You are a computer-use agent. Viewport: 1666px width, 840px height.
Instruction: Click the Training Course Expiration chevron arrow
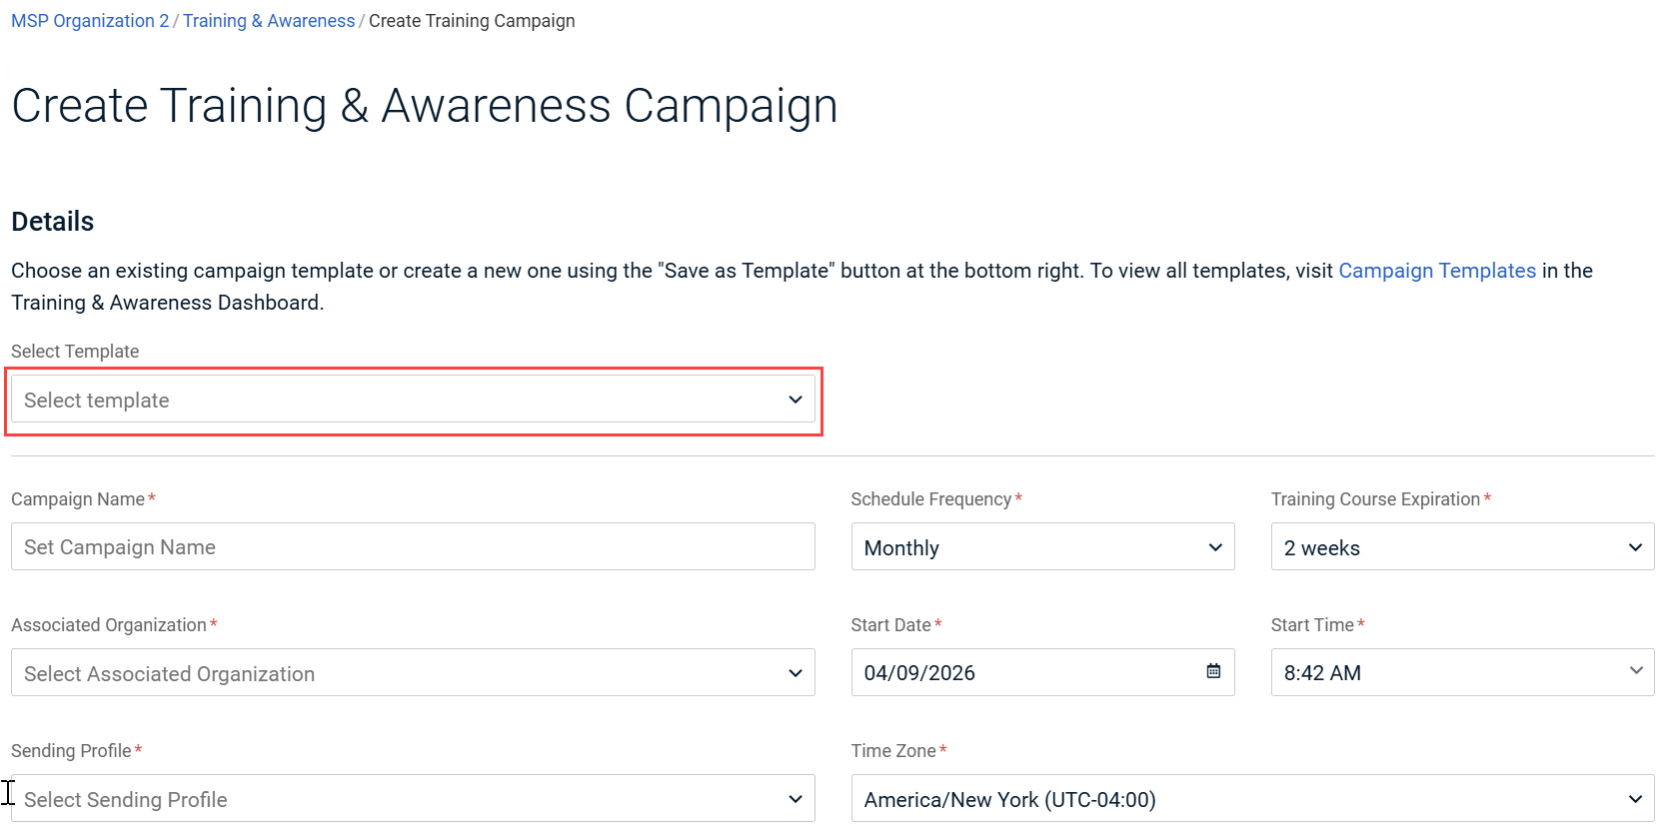(x=1635, y=547)
